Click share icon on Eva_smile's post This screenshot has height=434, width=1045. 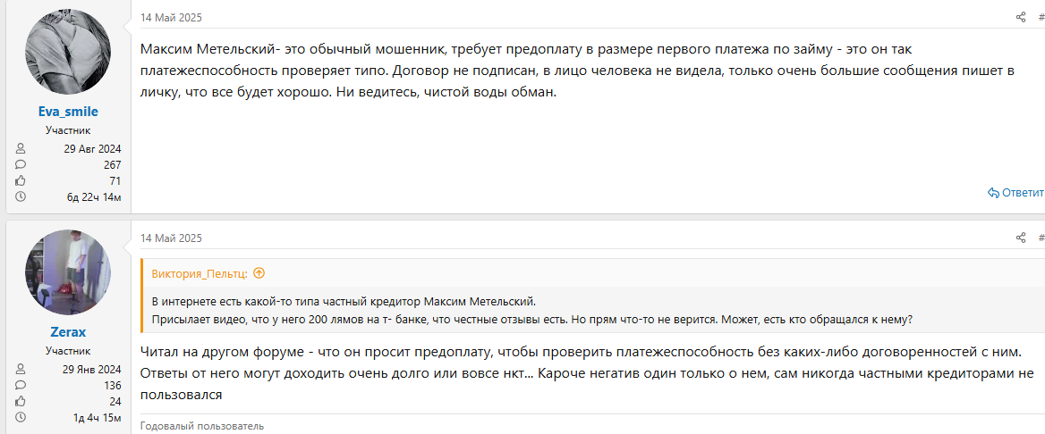[x=1021, y=17]
